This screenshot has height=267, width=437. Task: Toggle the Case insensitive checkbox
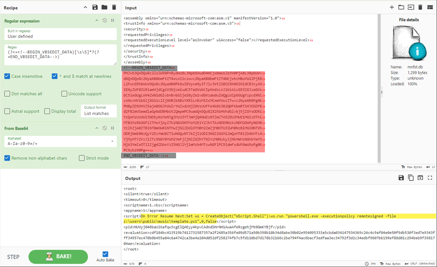coord(7,76)
